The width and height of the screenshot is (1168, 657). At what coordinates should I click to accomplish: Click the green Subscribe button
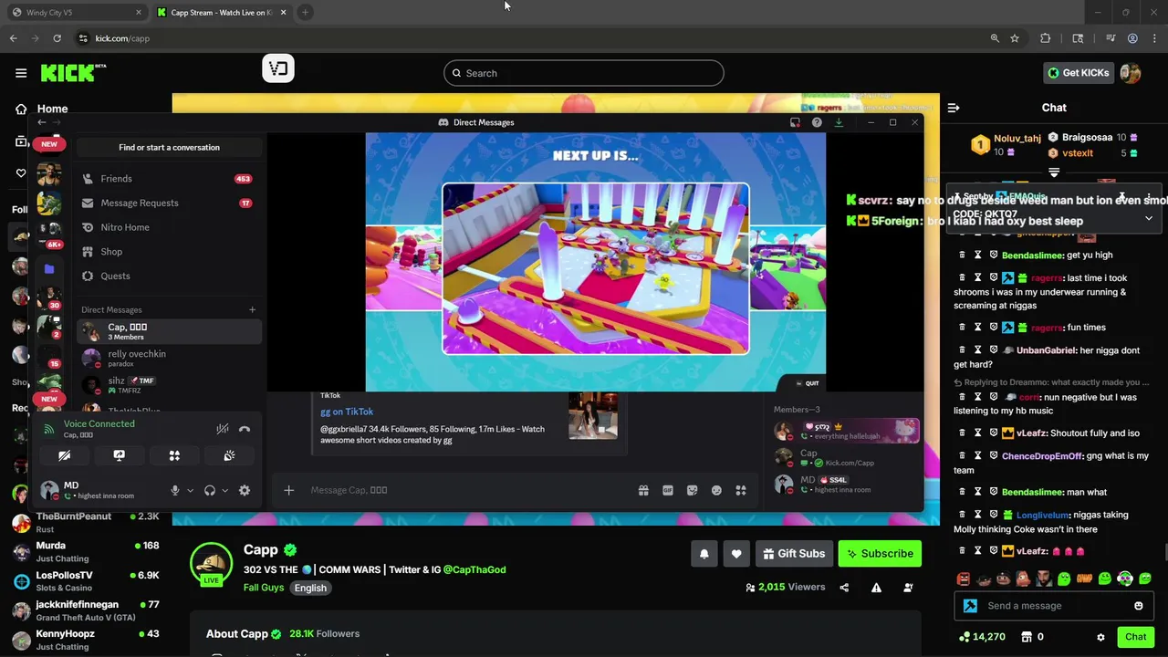[880, 553]
